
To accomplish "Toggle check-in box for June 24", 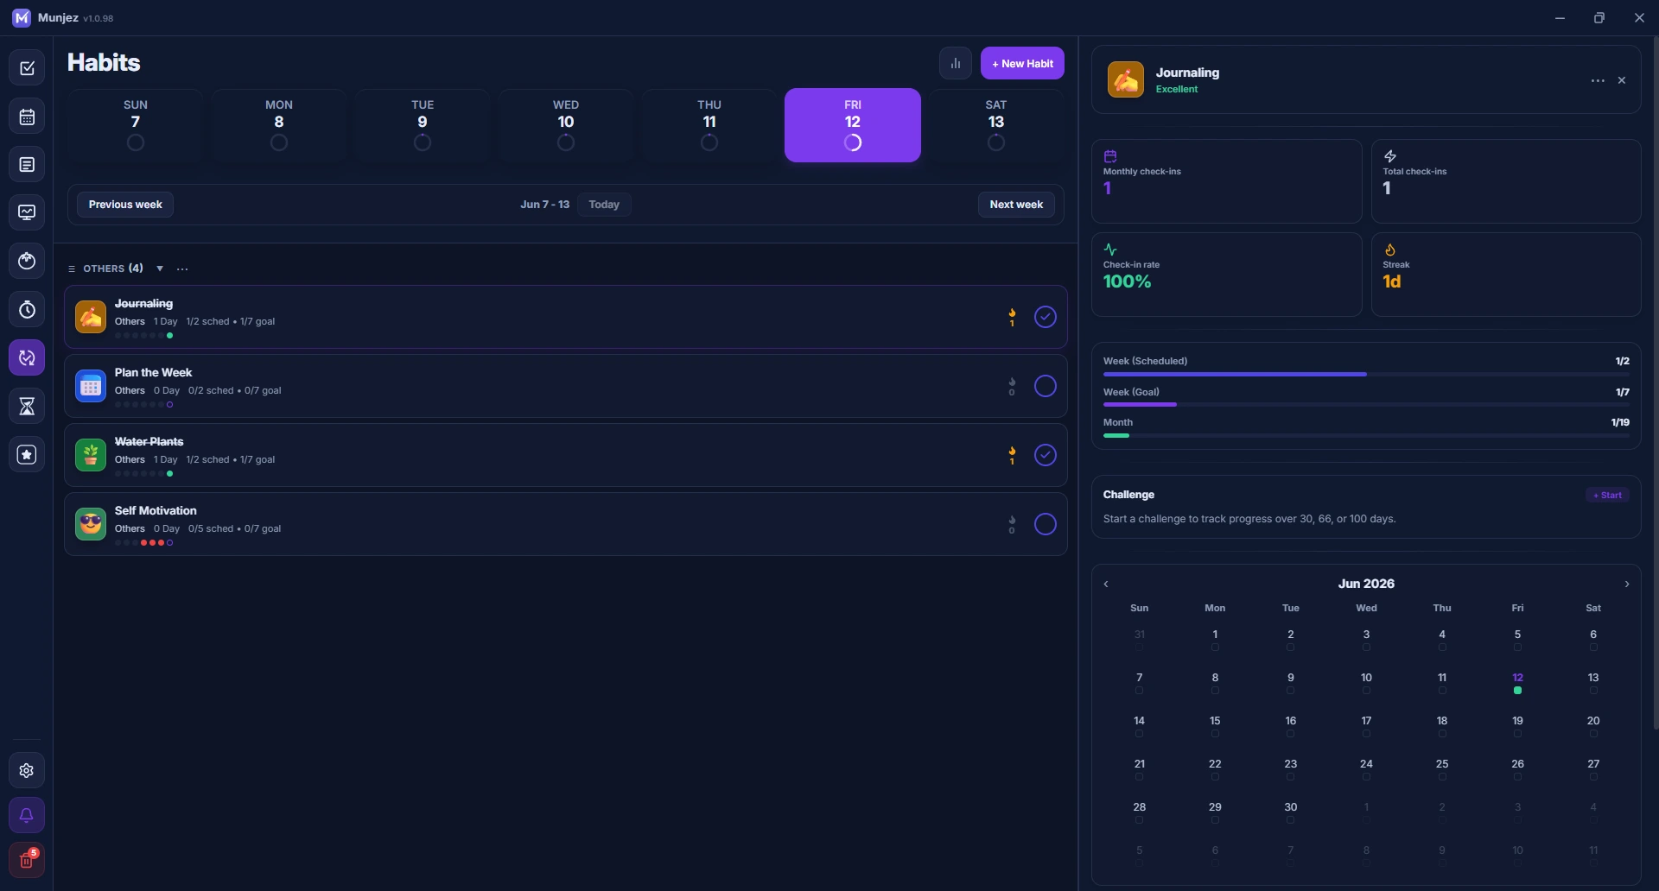I will click(1366, 777).
